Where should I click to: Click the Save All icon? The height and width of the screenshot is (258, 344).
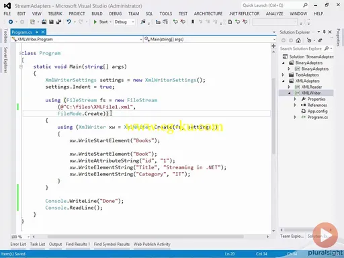click(x=58, y=21)
